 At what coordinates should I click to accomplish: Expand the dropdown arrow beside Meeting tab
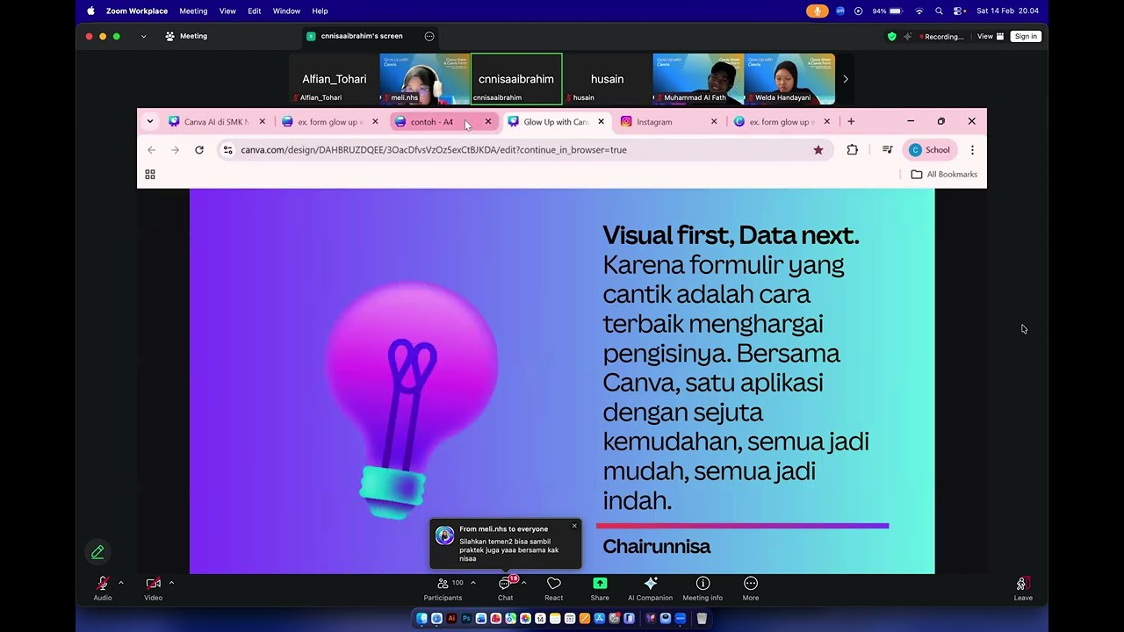tap(143, 36)
